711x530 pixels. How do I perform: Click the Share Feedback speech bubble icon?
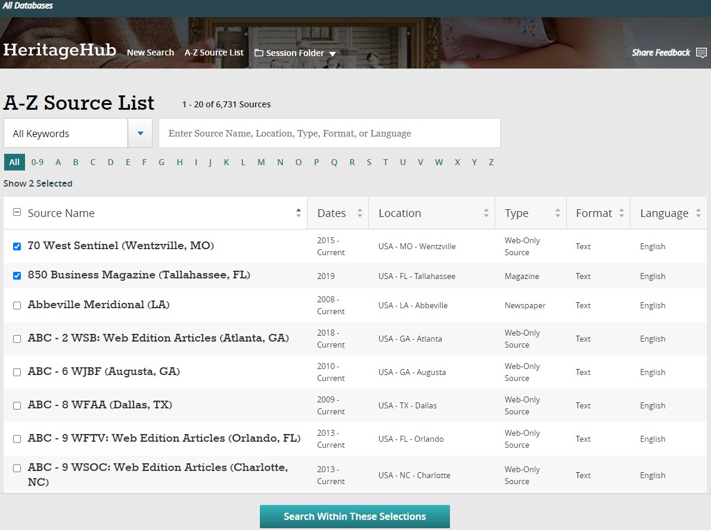point(701,53)
